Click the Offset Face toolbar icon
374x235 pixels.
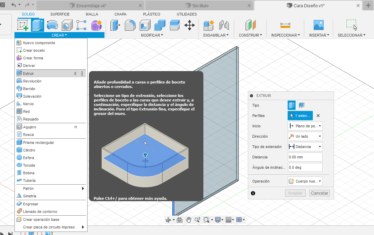[175, 25]
